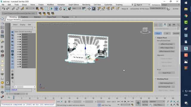Open the project folder path dropdown

point(19,13)
